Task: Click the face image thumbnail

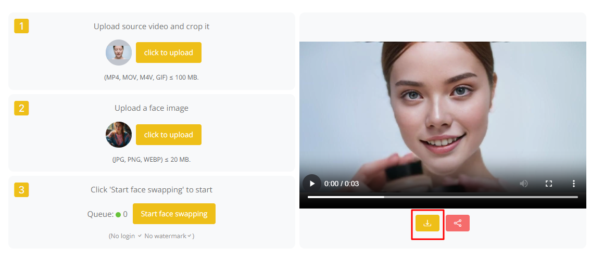Action: coord(119,135)
